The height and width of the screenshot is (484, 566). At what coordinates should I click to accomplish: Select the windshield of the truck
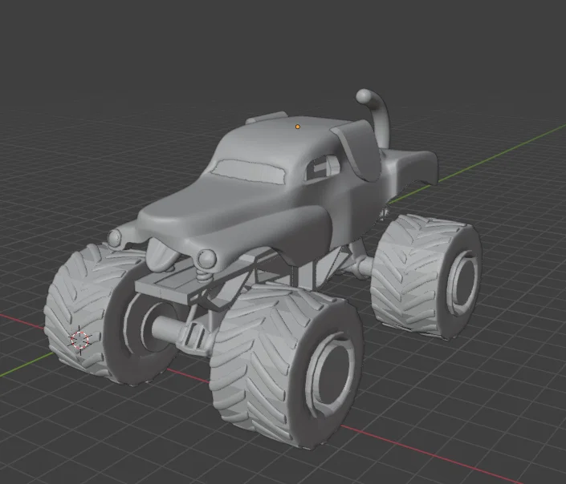pos(248,171)
